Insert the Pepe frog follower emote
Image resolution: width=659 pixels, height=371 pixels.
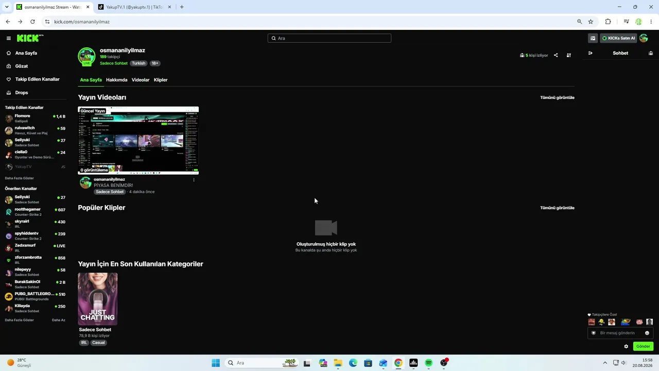[x=626, y=322]
